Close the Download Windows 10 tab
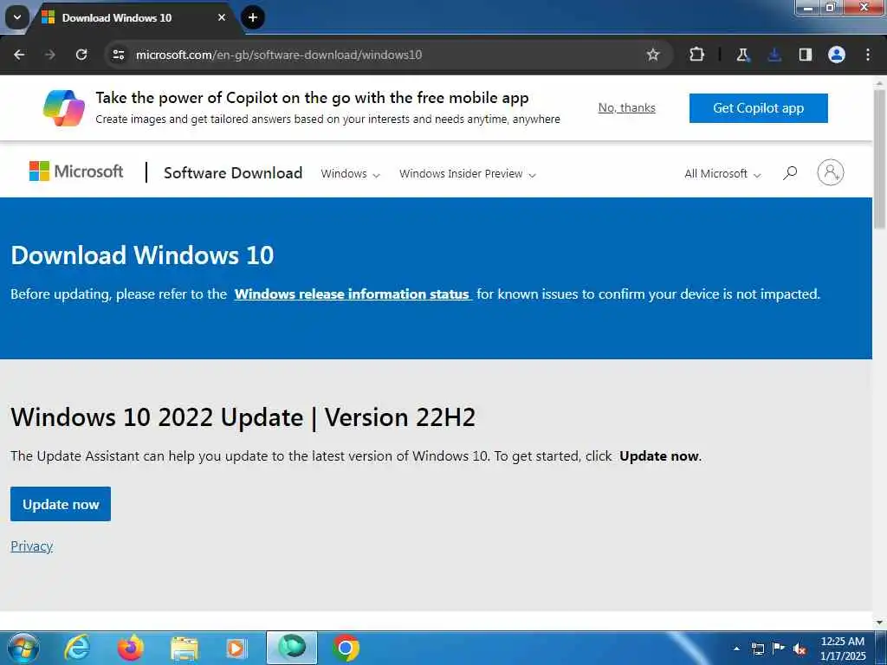Image resolution: width=887 pixels, height=665 pixels. coord(222,17)
